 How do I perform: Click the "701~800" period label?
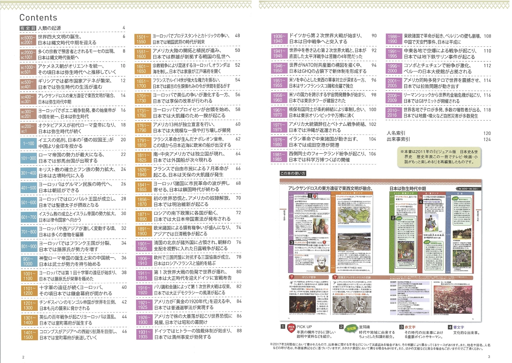28,232
